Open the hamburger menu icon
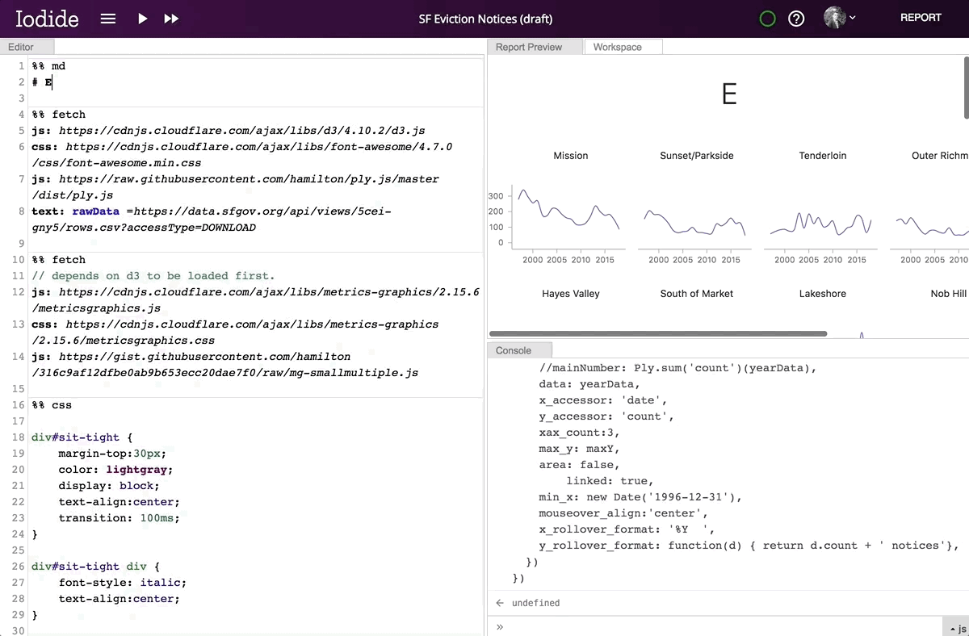This screenshot has width=969, height=636. pyautogui.click(x=108, y=19)
